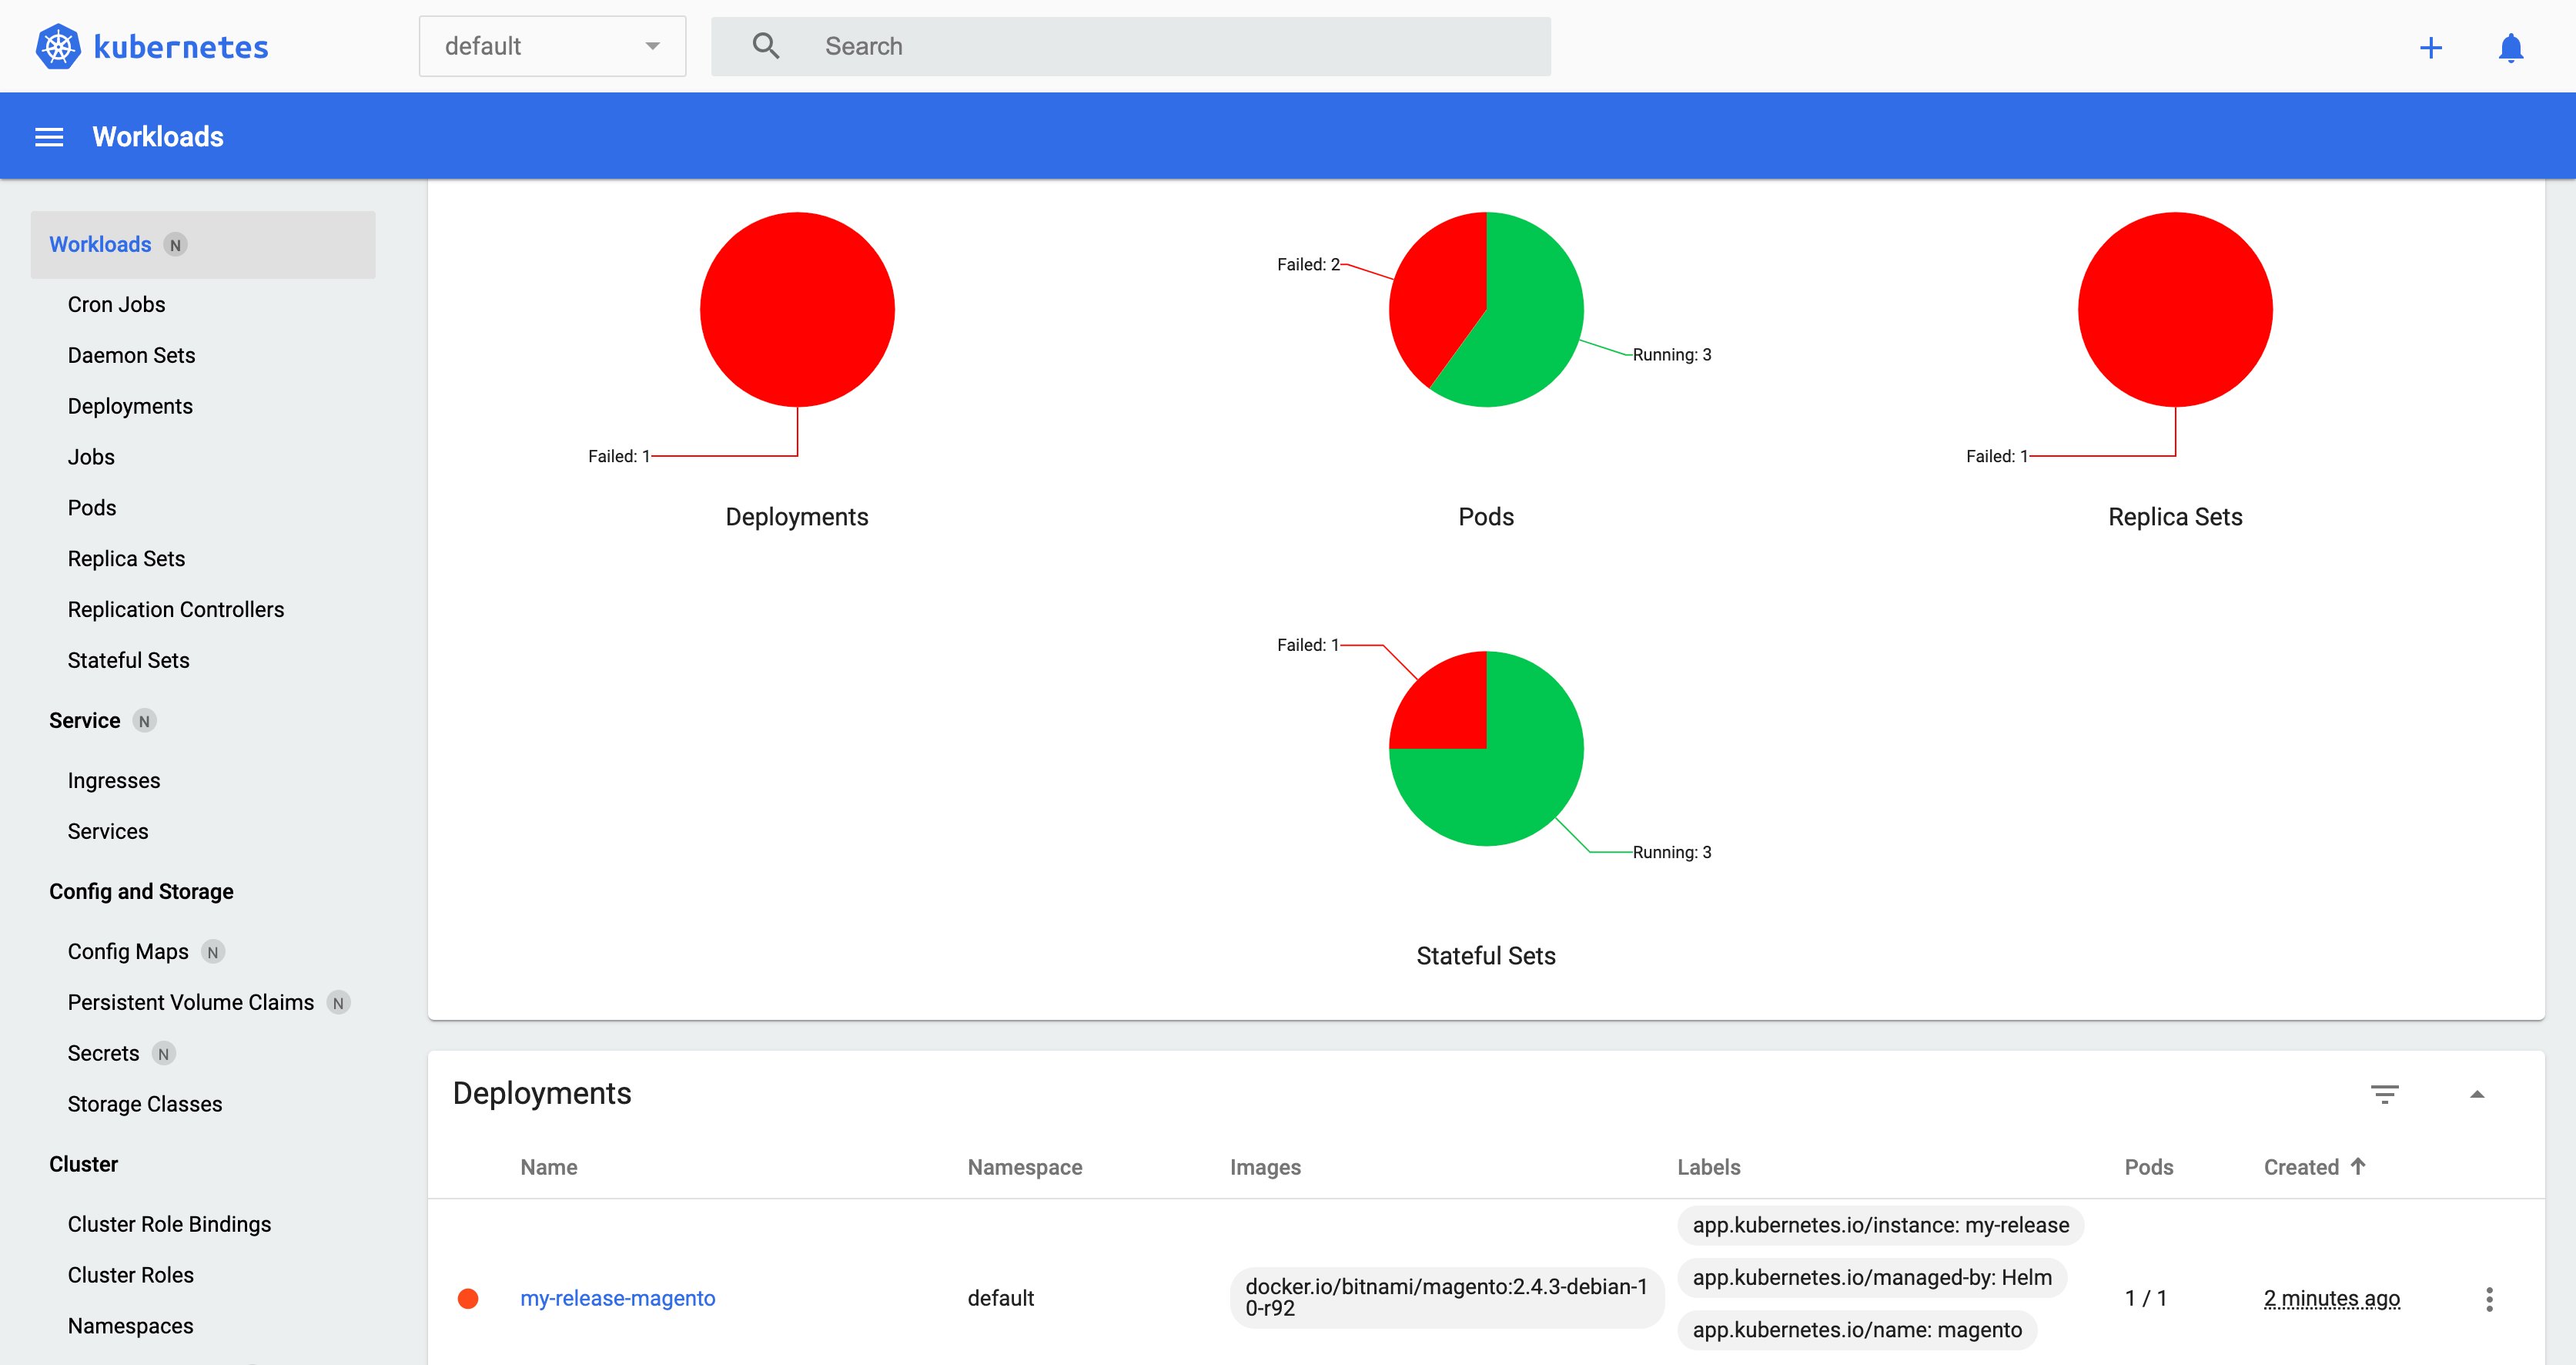Toggle the hamburger navigation menu
The width and height of the screenshot is (2576, 1365).
(x=49, y=137)
